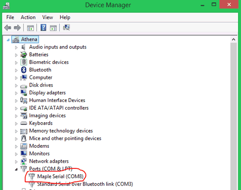The width and height of the screenshot is (241, 190).
Task: Expand the Batteries category
Action: 16,55
